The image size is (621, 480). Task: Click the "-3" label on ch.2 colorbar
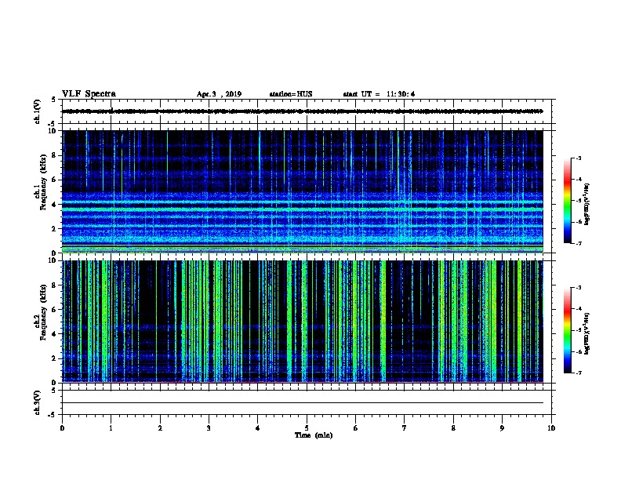578,288
